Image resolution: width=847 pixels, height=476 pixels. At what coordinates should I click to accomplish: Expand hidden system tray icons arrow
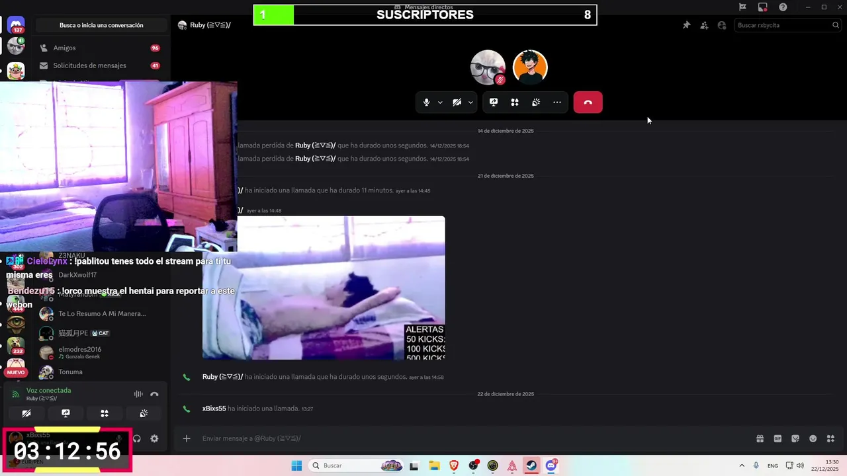741,465
